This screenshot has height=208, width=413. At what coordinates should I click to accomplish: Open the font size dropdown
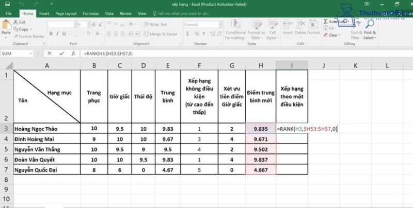click(x=89, y=25)
